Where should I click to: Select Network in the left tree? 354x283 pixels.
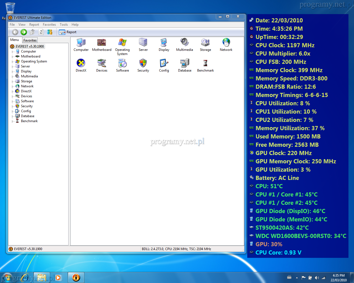pos(27,86)
